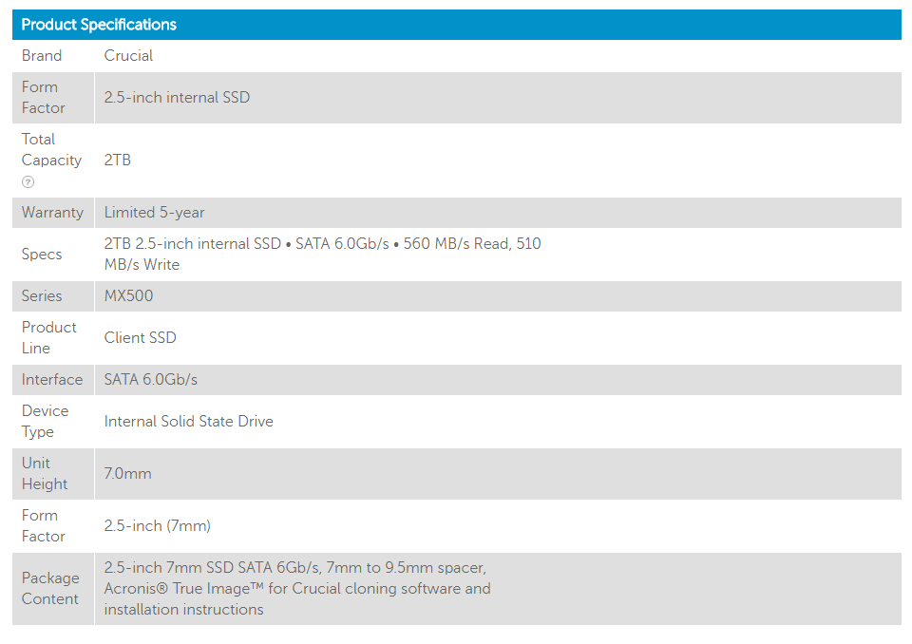Screen dimensions: 912x644
Task: Select the 'Crucial' brand value
Action: click(128, 56)
